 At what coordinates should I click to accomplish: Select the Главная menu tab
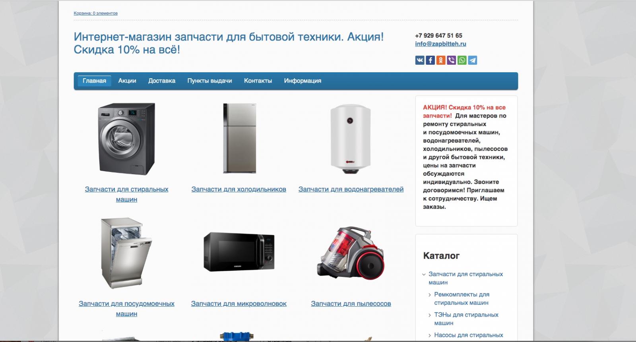[x=94, y=81]
